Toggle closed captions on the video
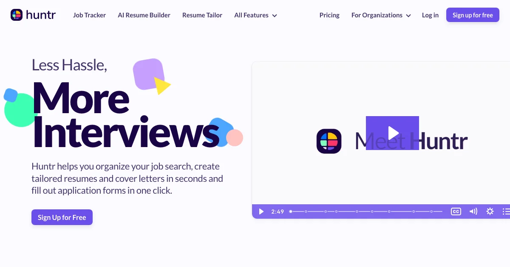 [x=456, y=211]
